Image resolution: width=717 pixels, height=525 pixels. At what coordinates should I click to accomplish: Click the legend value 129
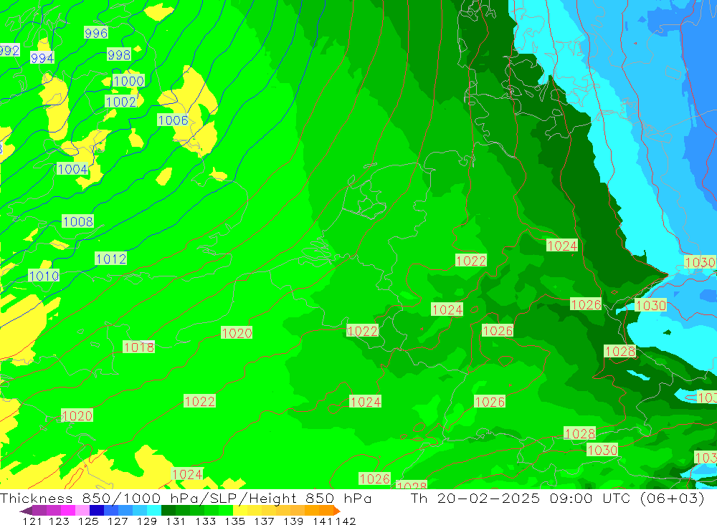[147, 521]
